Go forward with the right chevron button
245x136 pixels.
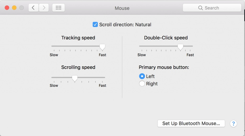click(44, 8)
